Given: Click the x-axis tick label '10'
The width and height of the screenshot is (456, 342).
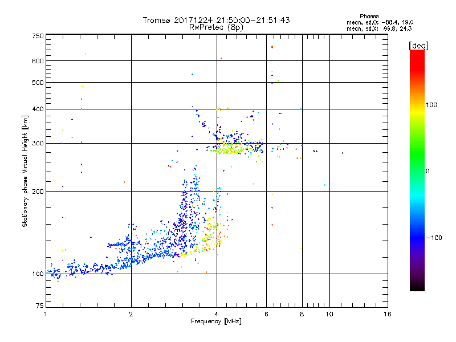Looking at the screenshot, I should (x=329, y=314).
